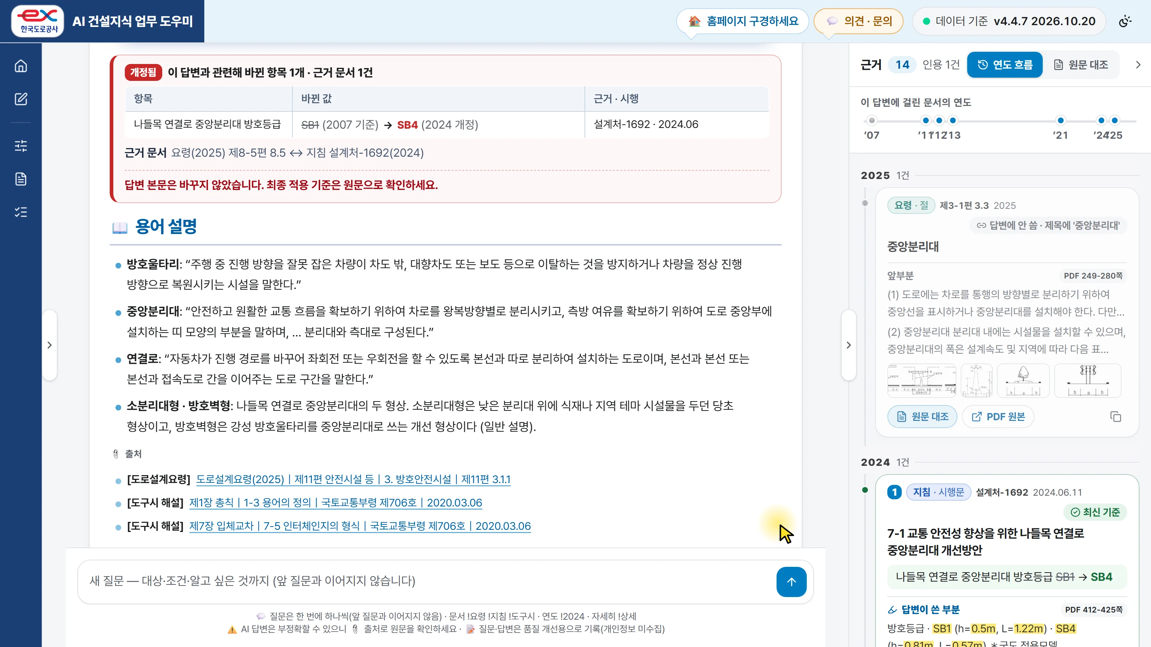Click the 지침 · 시행문 tag
The image size is (1151, 647).
[x=938, y=492]
